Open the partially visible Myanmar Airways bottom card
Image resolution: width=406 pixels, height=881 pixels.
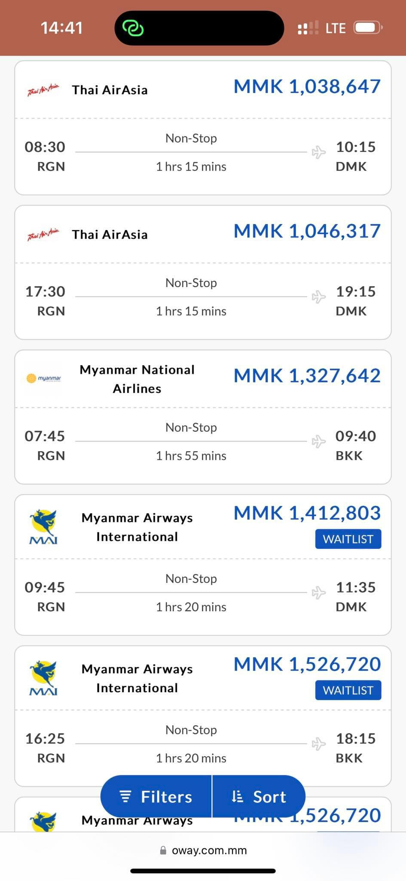203,814
